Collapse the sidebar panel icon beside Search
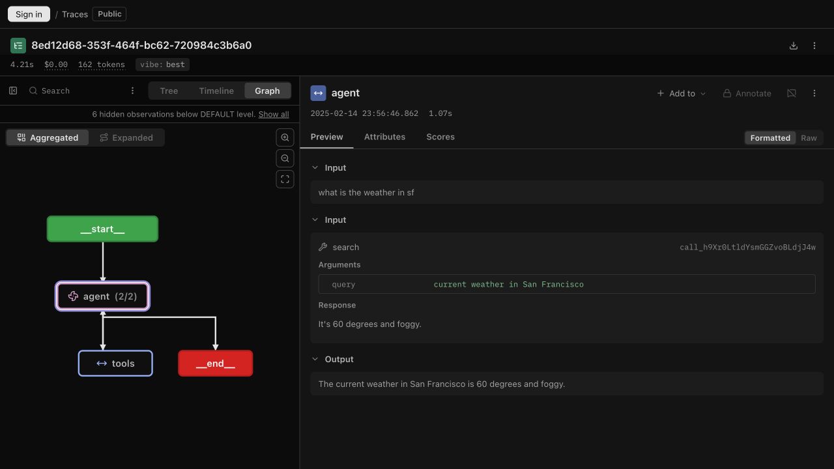This screenshot has width=834, height=469. point(13,91)
